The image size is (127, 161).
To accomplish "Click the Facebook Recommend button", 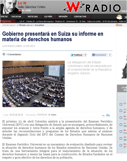I will [x=99, y=55].
